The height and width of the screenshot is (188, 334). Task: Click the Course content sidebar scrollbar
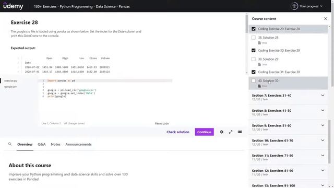coord(329,142)
